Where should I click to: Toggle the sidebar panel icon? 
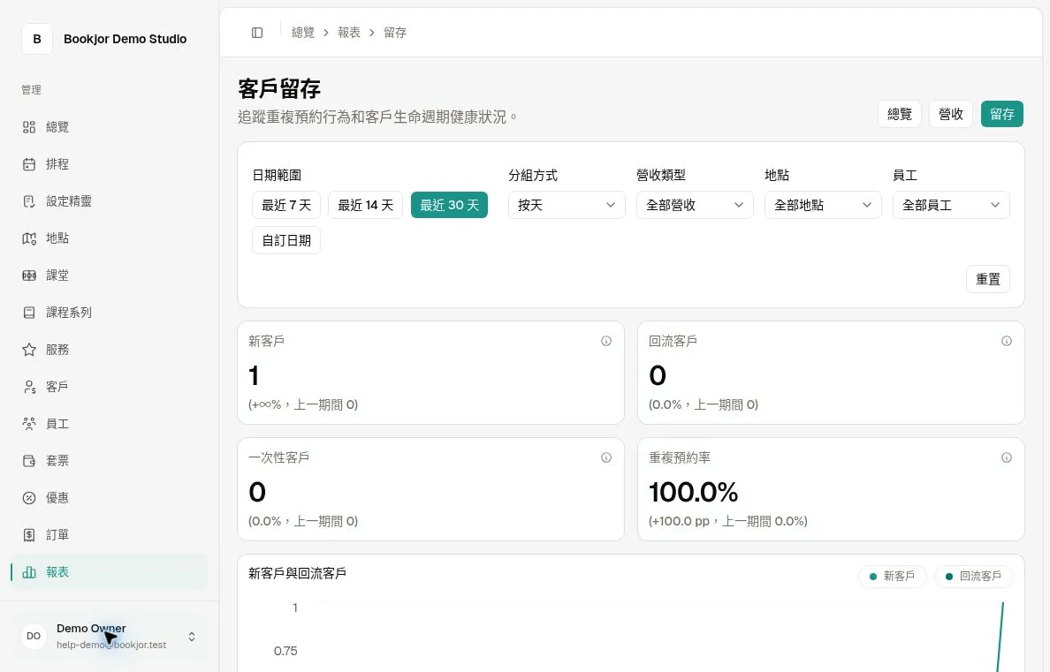pyautogui.click(x=257, y=33)
